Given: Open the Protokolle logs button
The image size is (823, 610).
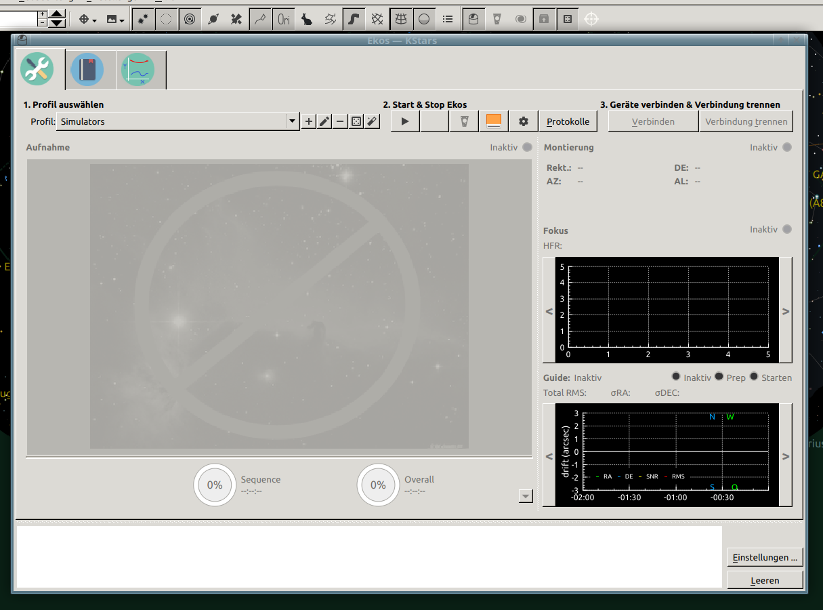Looking at the screenshot, I should 568,121.
